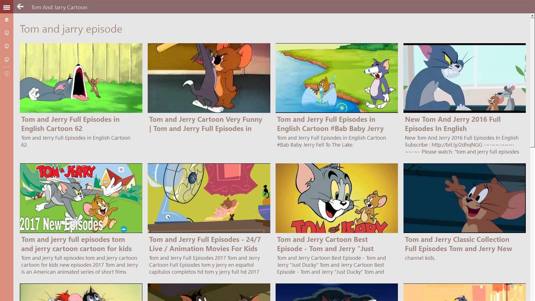Open full episodes cartoon for kids title
535x301 pixels.
pyautogui.click(x=77, y=244)
